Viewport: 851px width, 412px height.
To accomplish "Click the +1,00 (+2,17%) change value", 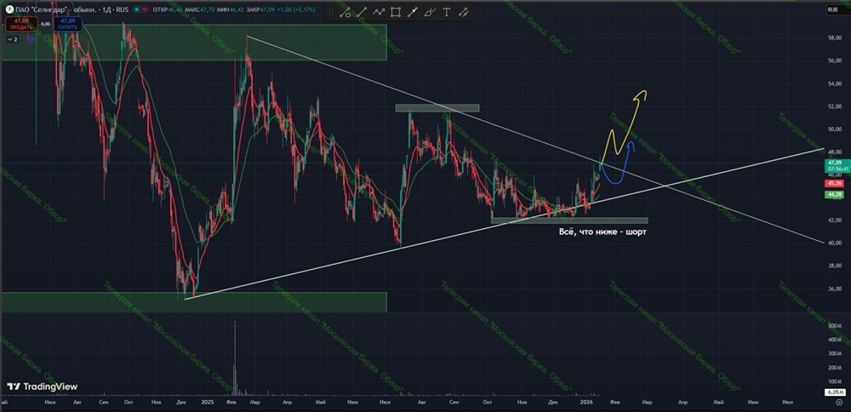I will 297,9.
